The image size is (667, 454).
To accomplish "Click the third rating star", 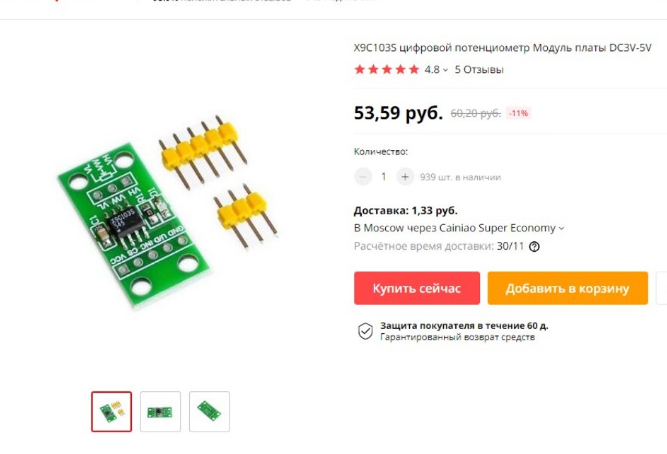I will 387,69.
